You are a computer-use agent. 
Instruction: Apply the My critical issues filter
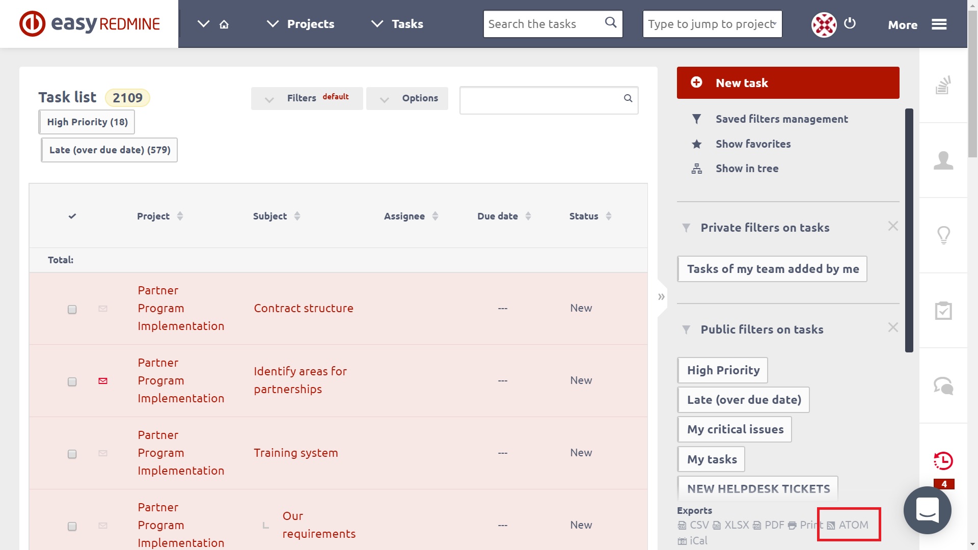(735, 429)
